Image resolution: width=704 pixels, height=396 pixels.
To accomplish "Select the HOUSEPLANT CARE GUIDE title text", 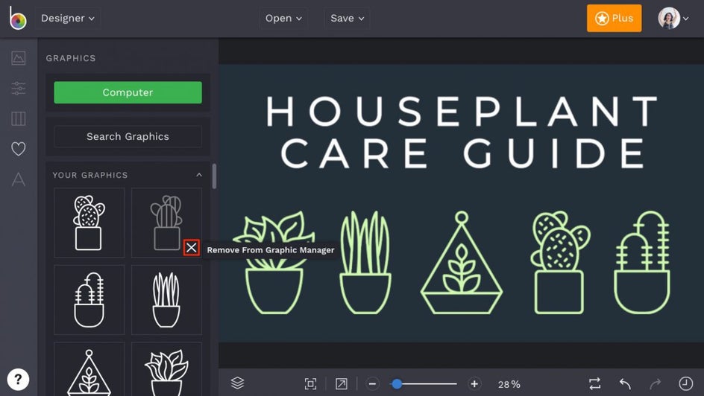I will 462,132.
